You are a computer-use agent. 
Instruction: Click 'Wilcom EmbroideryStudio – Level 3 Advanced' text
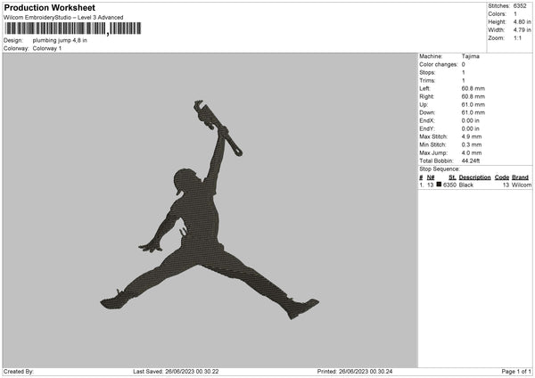pyautogui.click(x=63, y=18)
